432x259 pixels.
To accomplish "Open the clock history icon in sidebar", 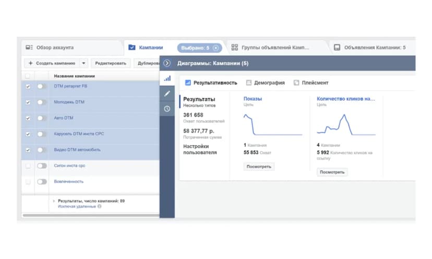I will pos(167,109).
